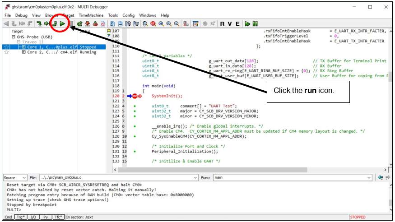Click the vertical scrollbar of source pane
Viewport: 395px width, 222px height.
[x=390, y=77]
